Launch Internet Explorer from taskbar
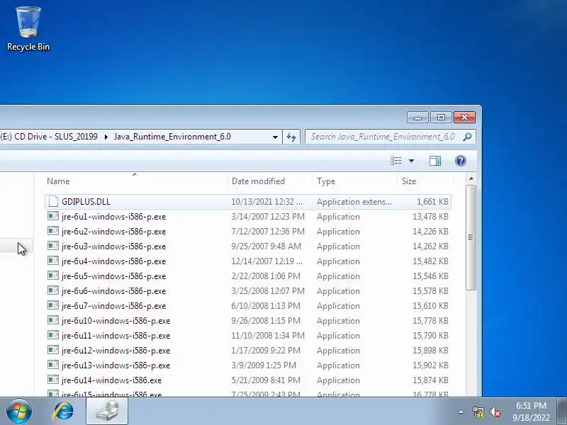 (63, 412)
